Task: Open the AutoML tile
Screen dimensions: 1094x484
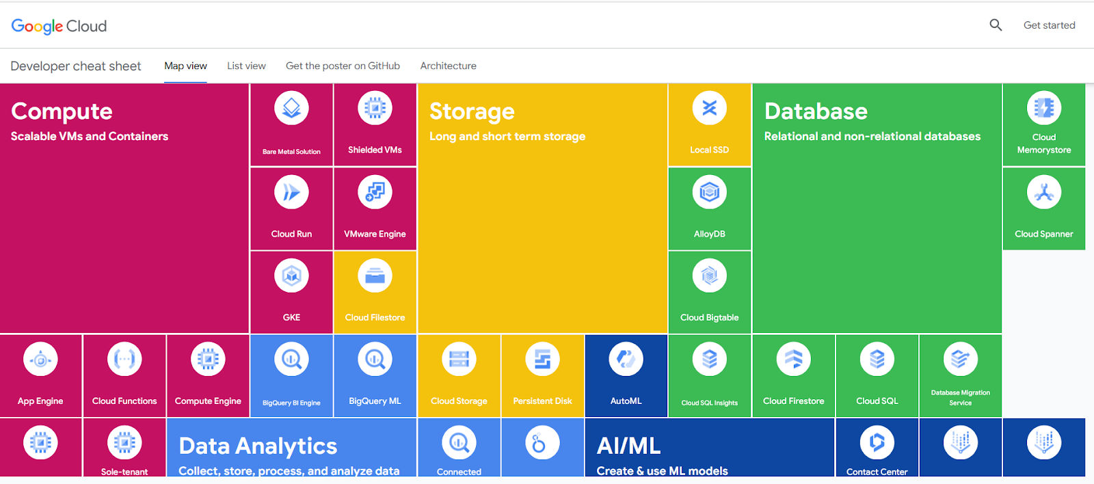Action: [x=626, y=376]
